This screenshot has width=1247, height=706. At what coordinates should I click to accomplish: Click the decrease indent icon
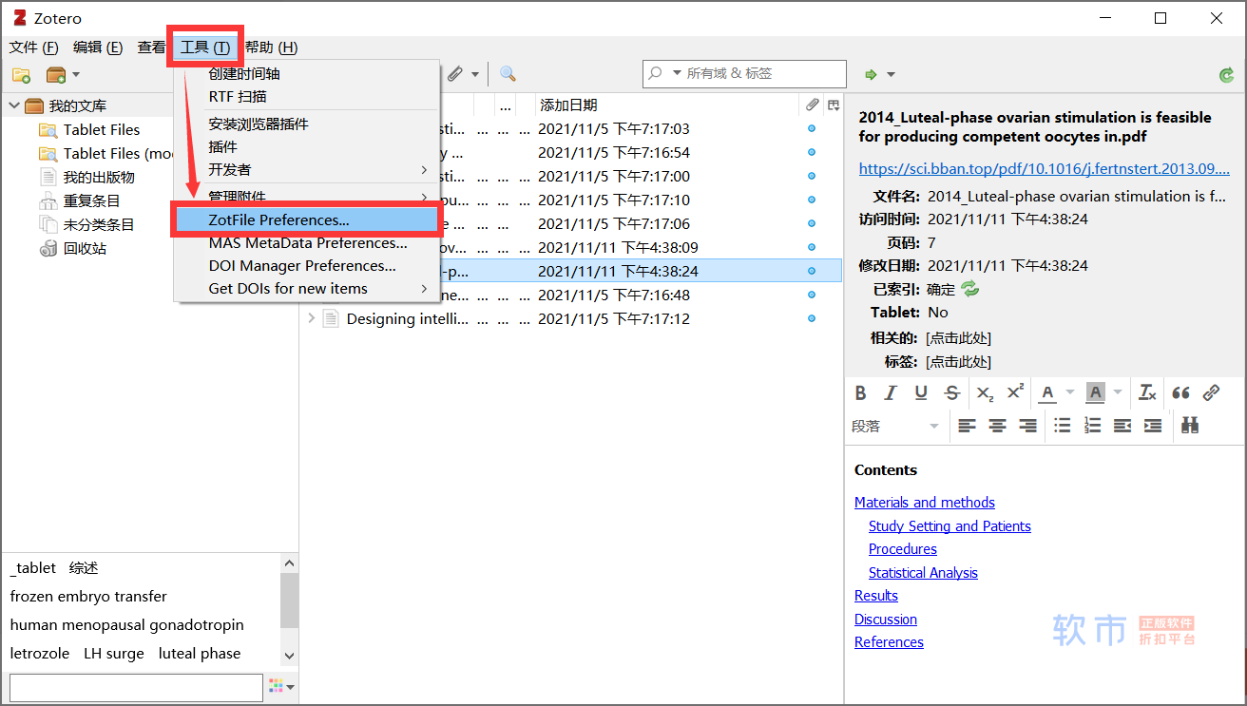click(1122, 426)
